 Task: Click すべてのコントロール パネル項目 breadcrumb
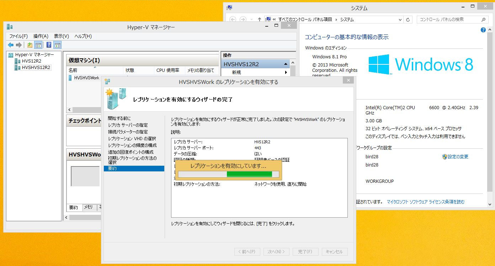pos(305,20)
